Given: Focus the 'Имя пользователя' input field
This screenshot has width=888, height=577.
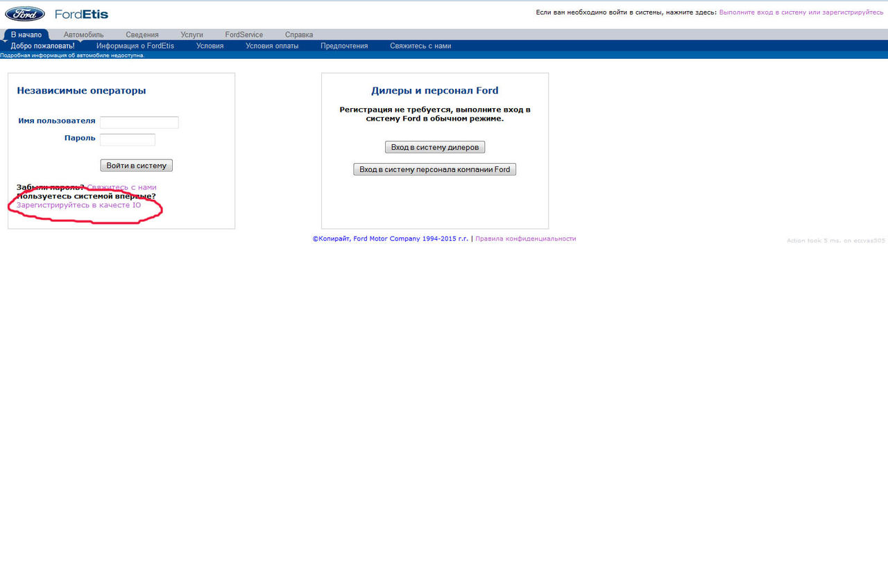Looking at the screenshot, I should pyautogui.click(x=139, y=122).
